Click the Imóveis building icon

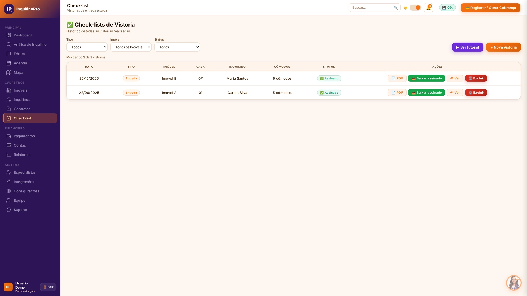[x=9, y=90]
